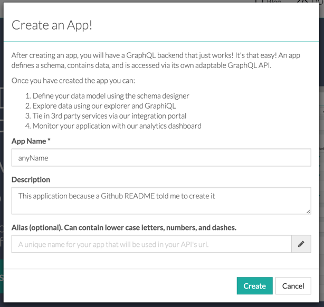Click 'Tie in 3rd party services' list item
This screenshot has height=307, width=324.
109,116
